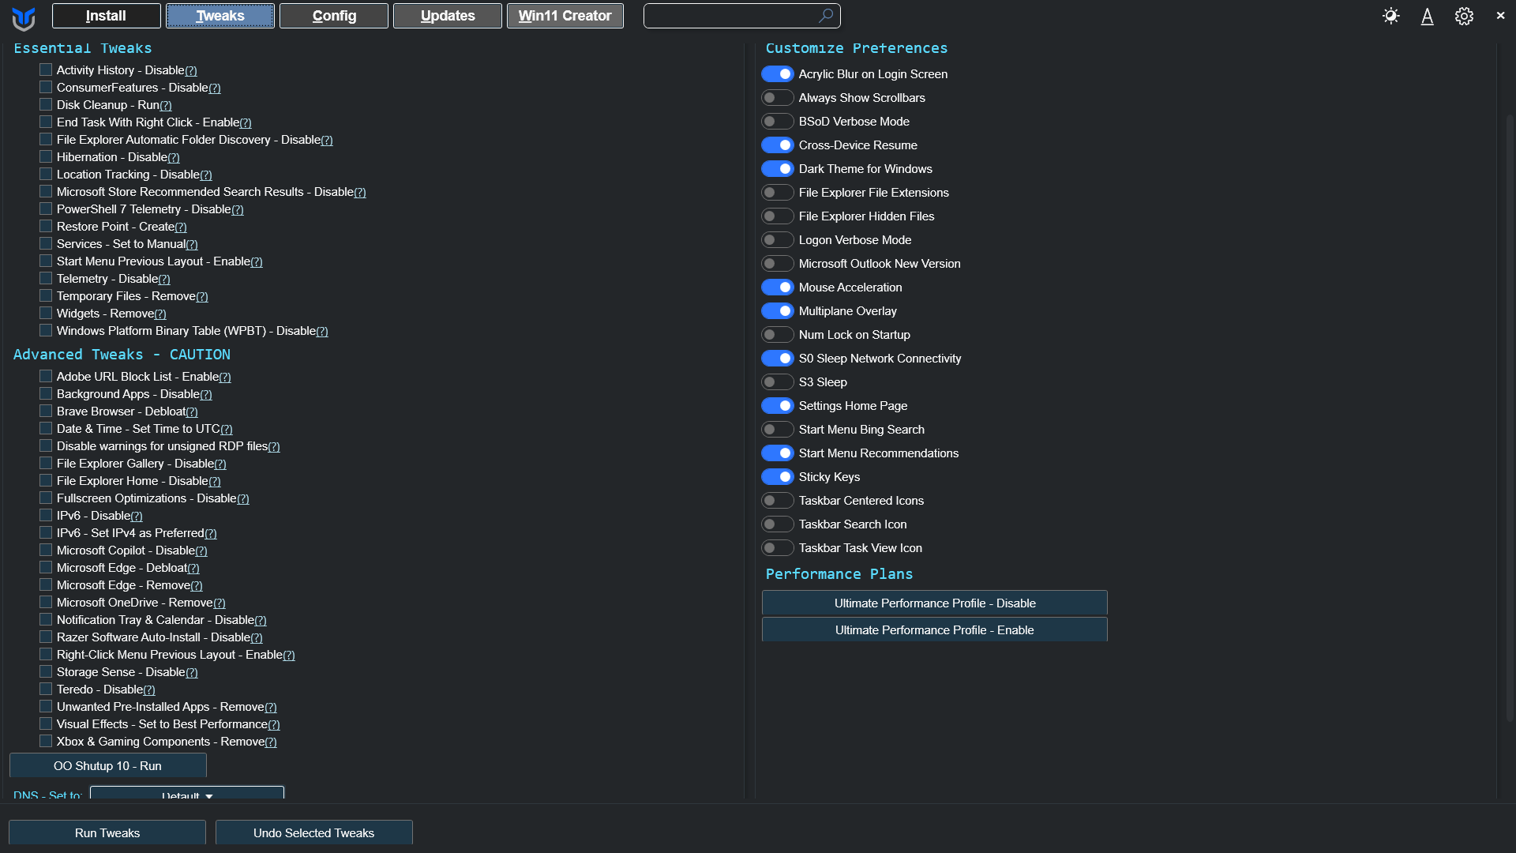The height and width of the screenshot is (853, 1516).
Task: Click the WinUtil logo icon
Action: point(24,17)
